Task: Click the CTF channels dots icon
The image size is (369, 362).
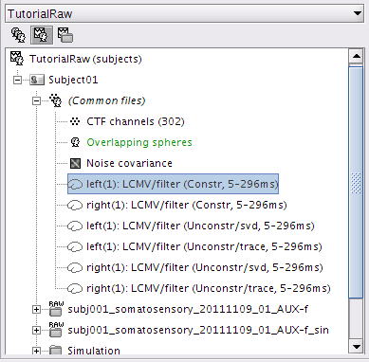Action: (75, 121)
